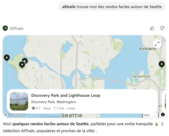The height and width of the screenshot is (136, 169).
Task: Expand the map to fullscreen
Action: pyautogui.click(x=157, y=44)
